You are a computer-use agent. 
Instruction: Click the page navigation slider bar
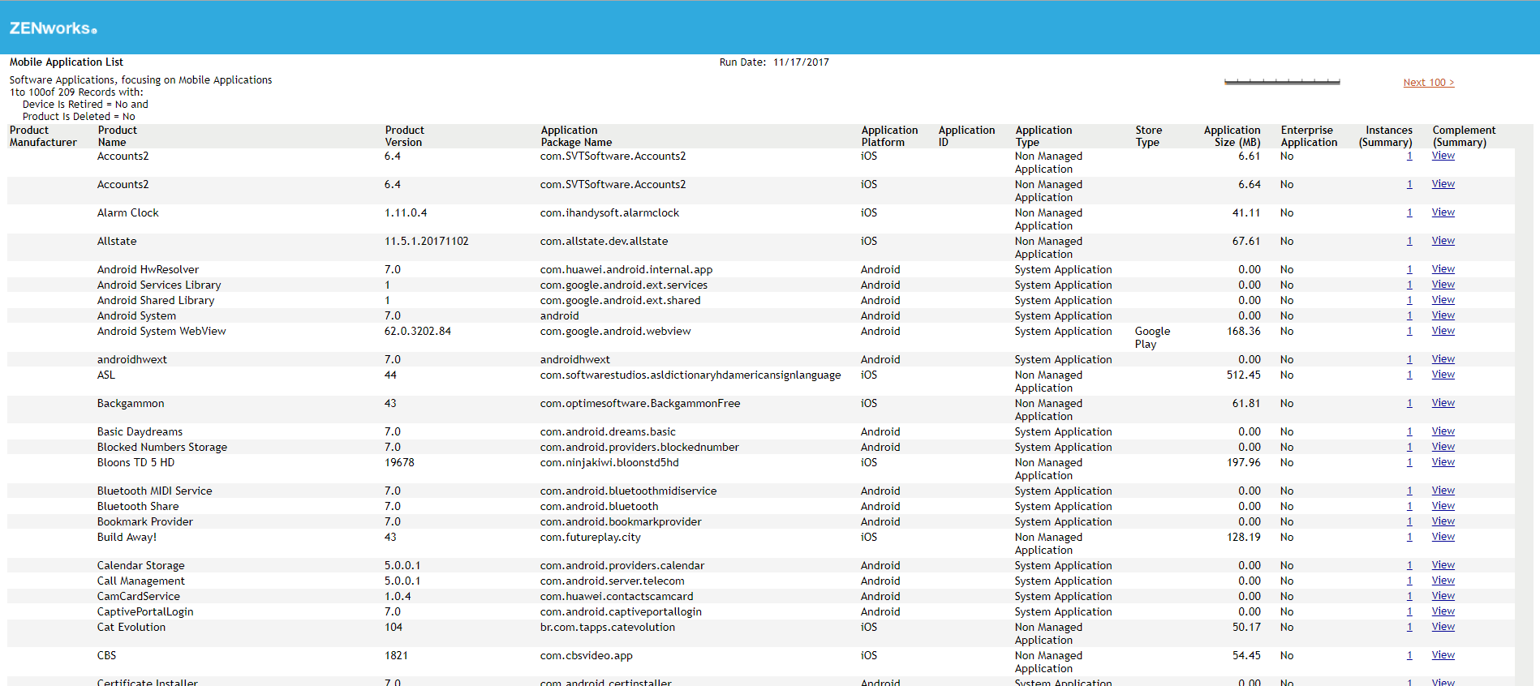(1282, 82)
